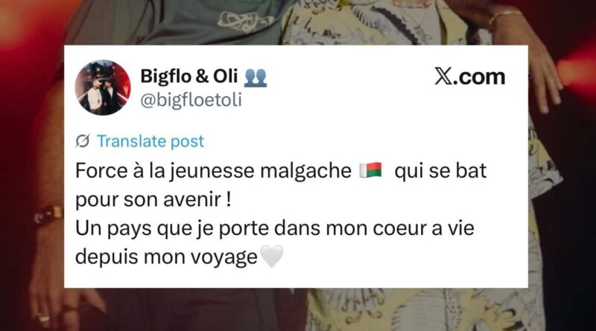Click the ring on the finger in the background
The width and height of the screenshot is (596, 331).
[43, 318]
